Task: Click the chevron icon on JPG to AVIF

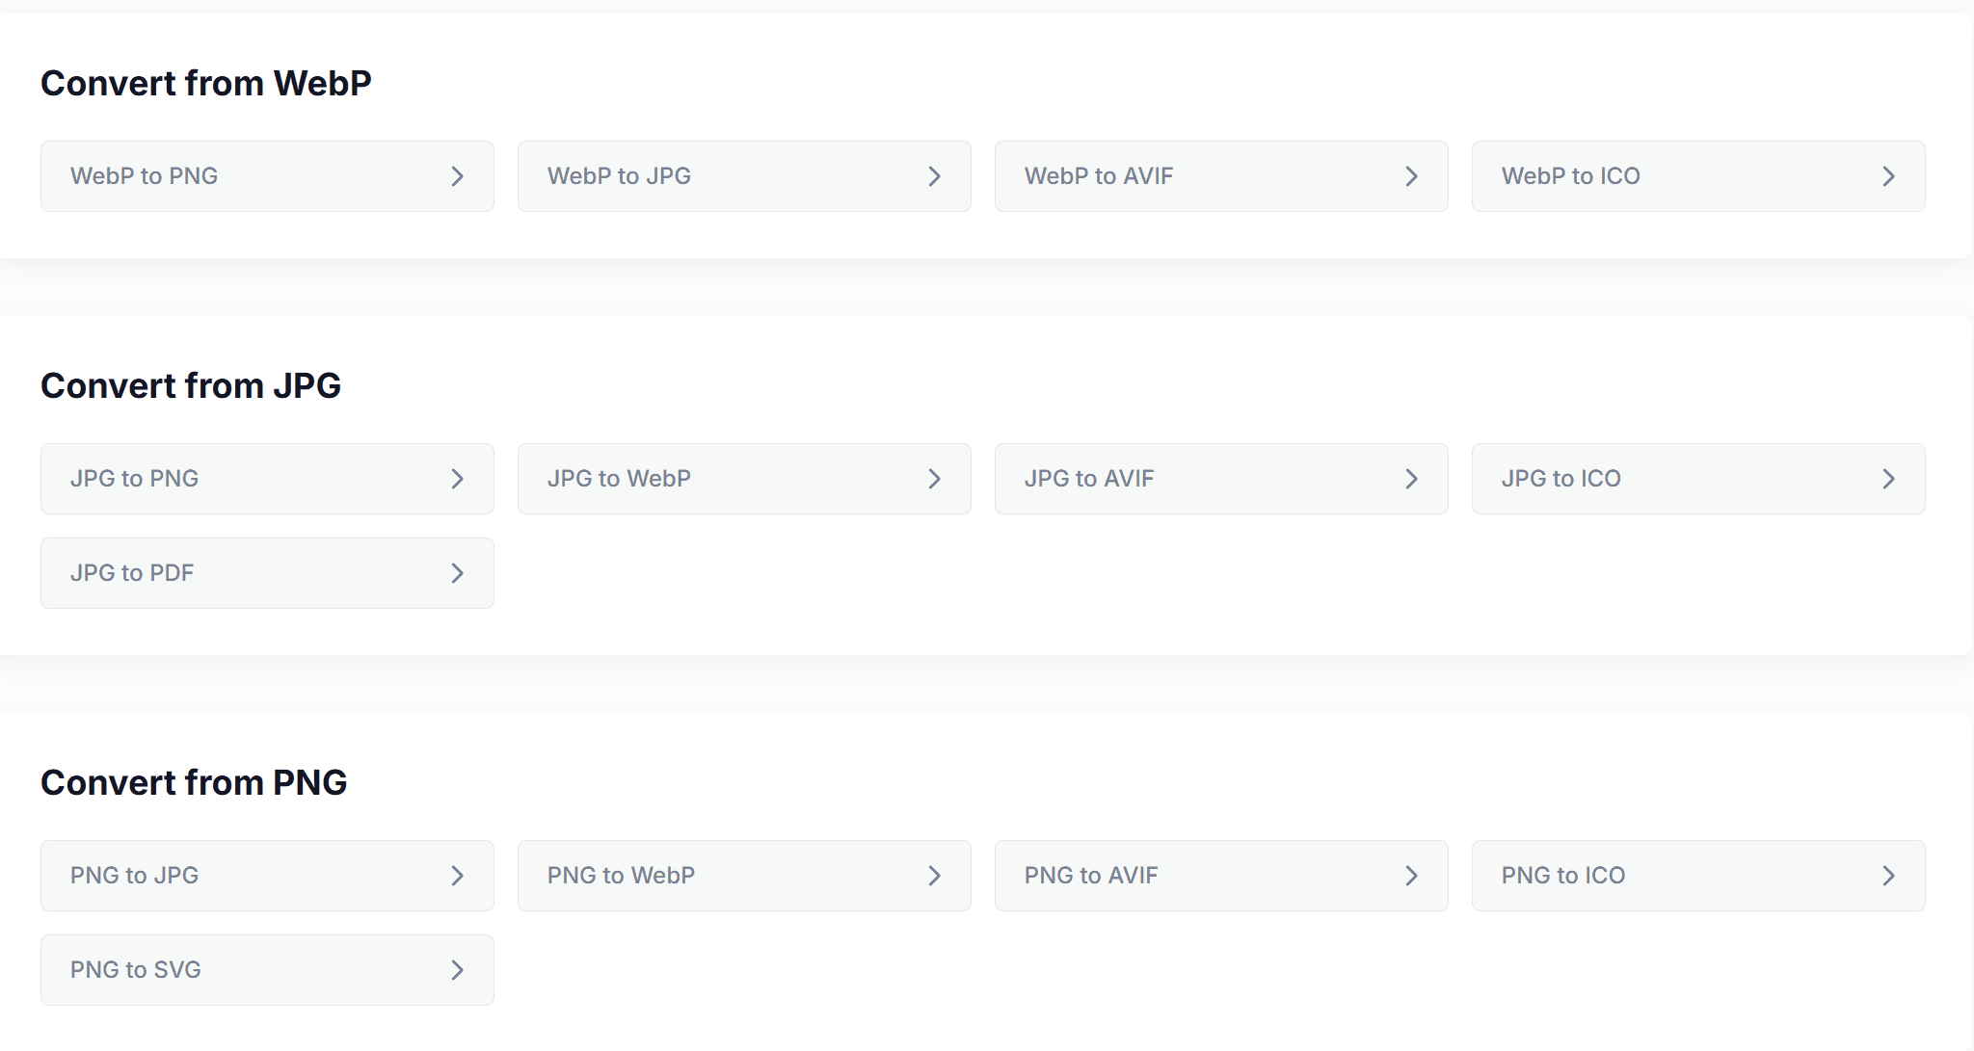Action: (1411, 479)
